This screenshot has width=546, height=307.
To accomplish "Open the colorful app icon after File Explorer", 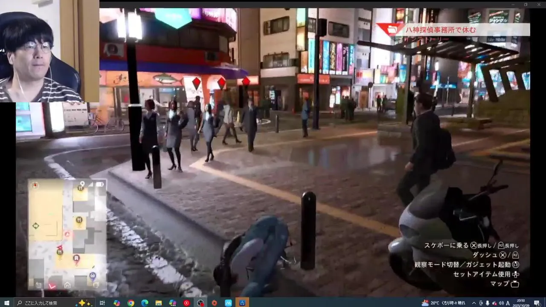I will (172, 303).
